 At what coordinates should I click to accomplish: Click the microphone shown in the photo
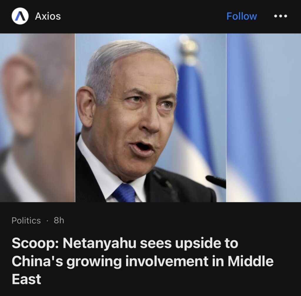pyautogui.click(x=216, y=181)
